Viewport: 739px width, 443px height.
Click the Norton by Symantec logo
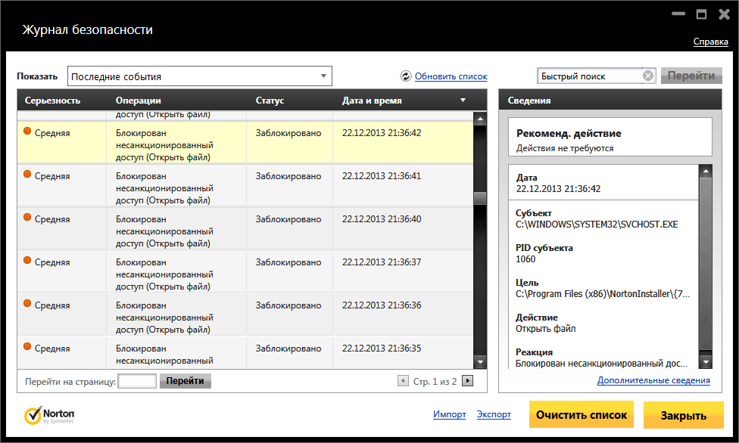pos(49,415)
